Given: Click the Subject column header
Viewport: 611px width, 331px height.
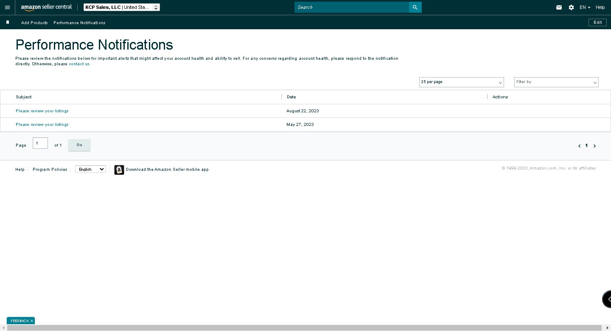Looking at the screenshot, I should tap(24, 97).
